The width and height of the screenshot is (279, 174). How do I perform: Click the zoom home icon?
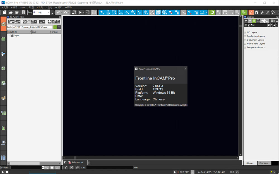click(256, 12)
